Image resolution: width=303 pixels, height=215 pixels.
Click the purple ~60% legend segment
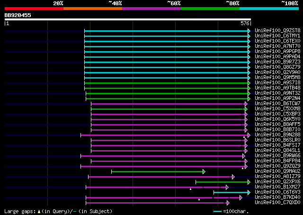point(151,9)
